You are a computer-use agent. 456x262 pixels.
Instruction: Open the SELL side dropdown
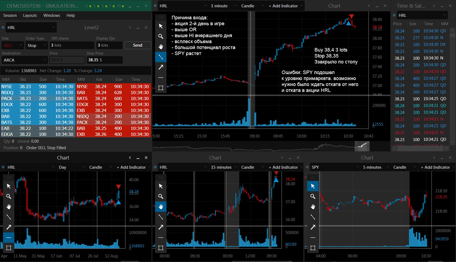[12, 45]
